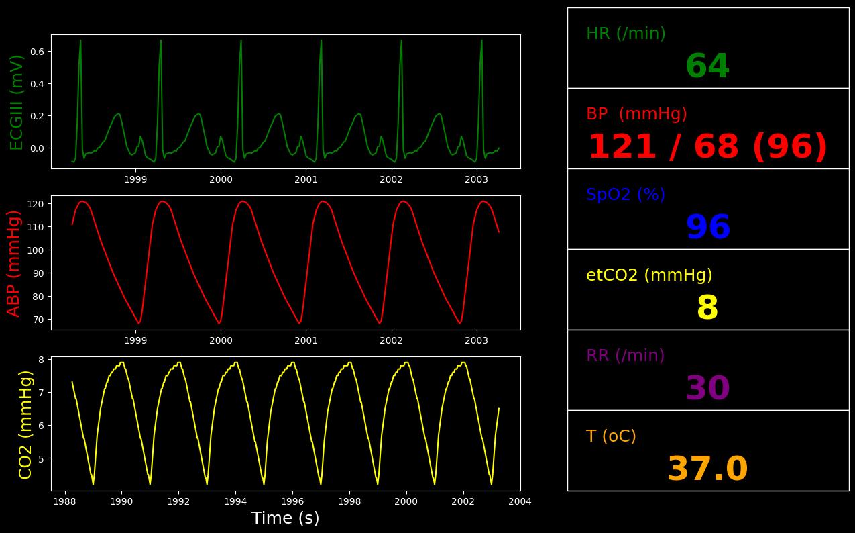
Task: Click the 2000 tick on the ECG plot
Action: [x=221, y=179]
